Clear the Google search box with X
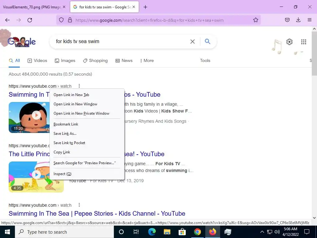317x238 pixels. (193, 42)
